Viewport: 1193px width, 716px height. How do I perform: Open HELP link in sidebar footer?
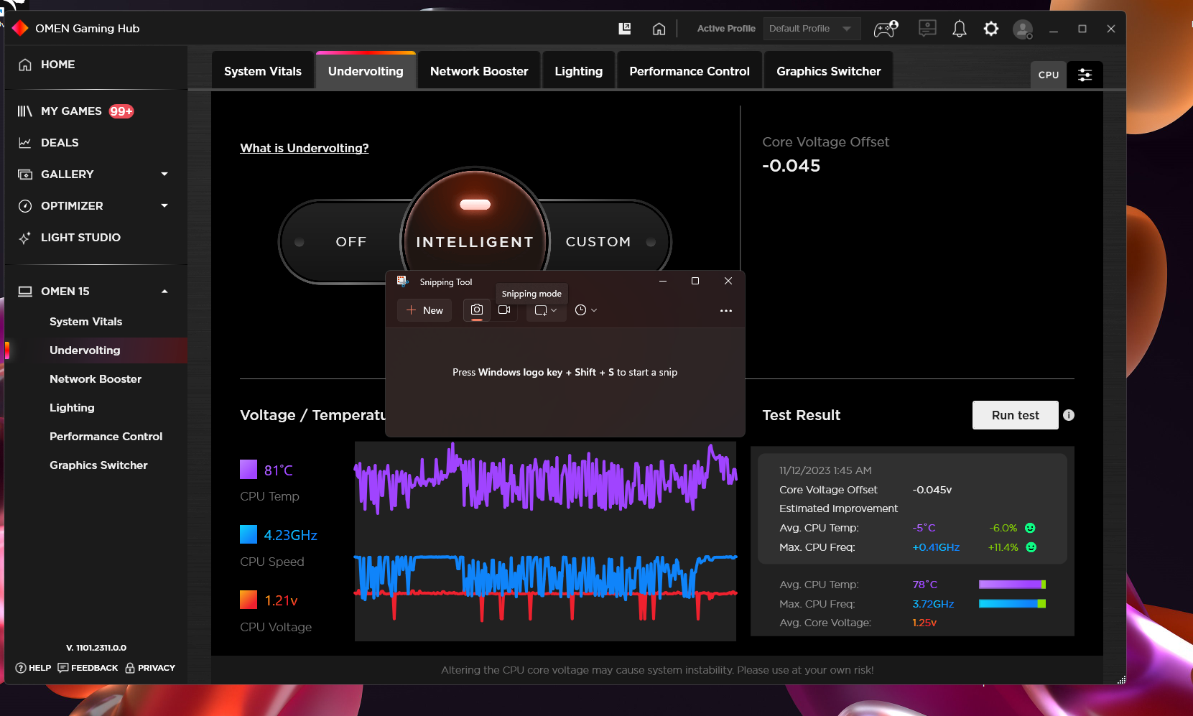(x=40, y=668)
